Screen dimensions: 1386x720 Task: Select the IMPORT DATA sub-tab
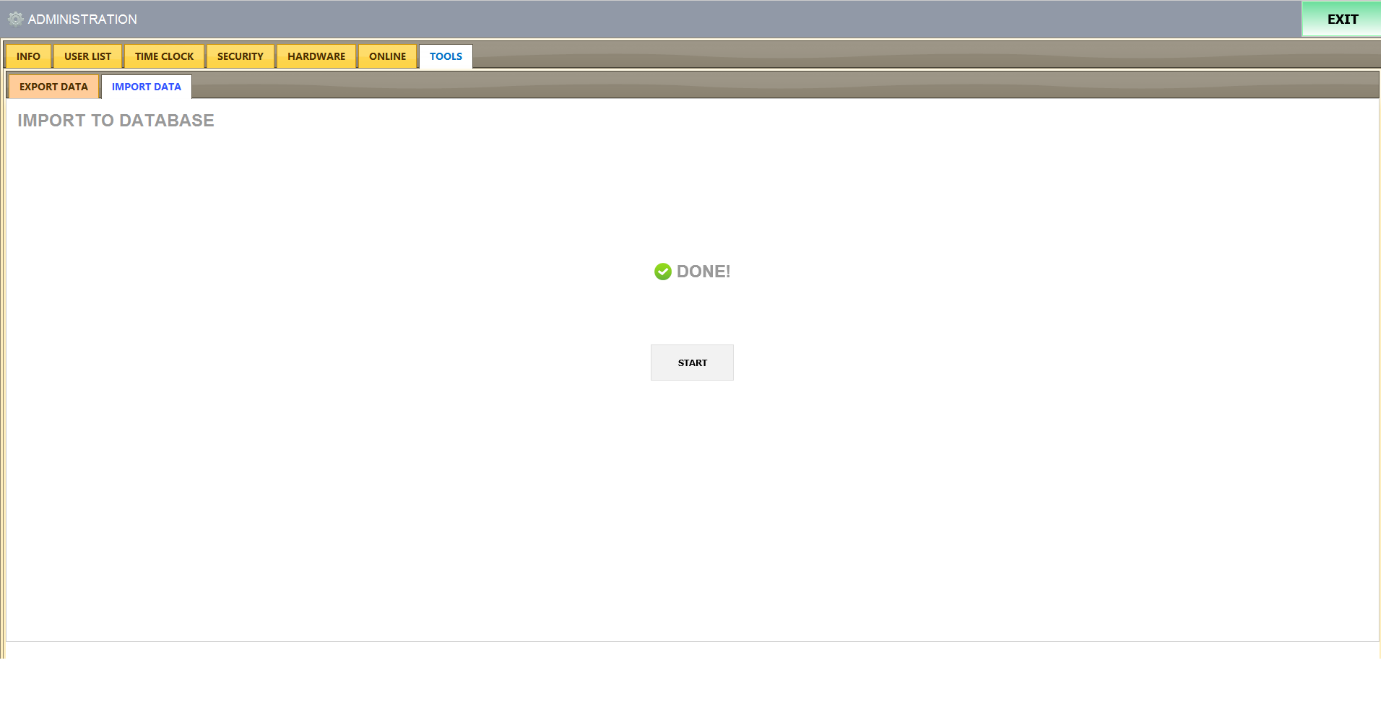point(146,87)
